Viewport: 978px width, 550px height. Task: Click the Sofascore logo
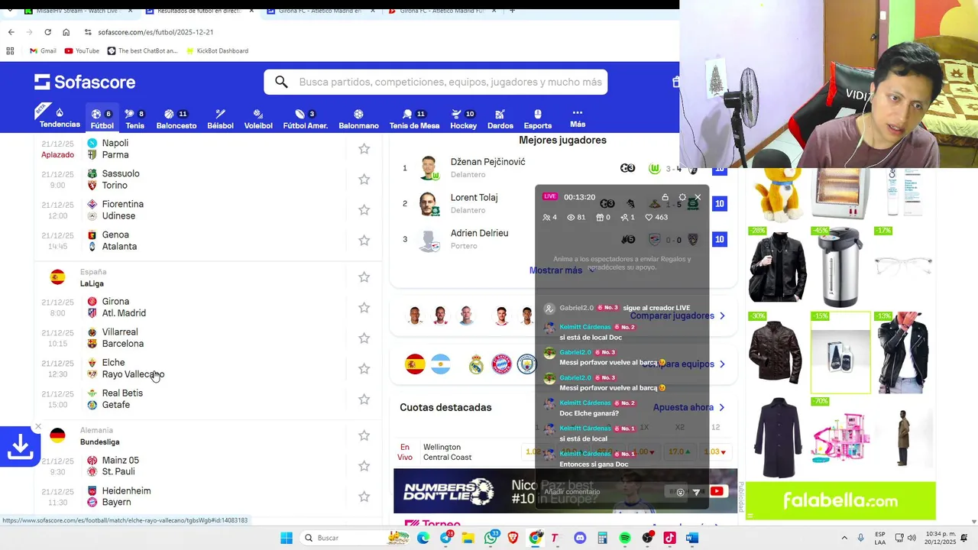click(x=85, y=82)
